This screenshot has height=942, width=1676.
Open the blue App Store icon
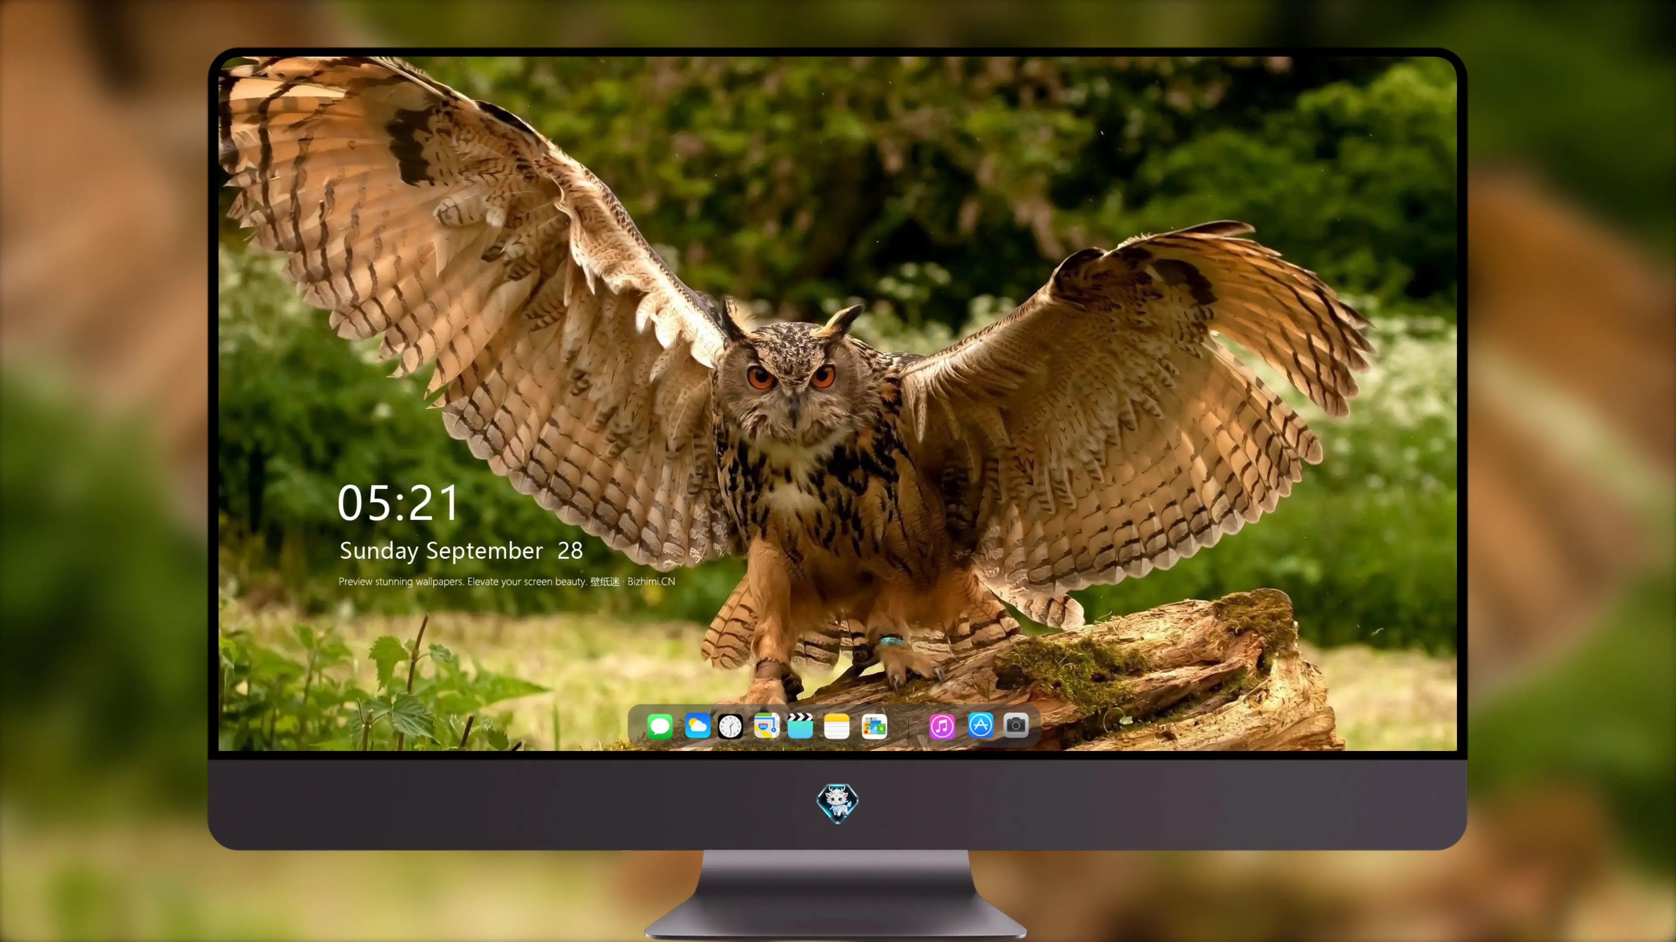(980, 725)
